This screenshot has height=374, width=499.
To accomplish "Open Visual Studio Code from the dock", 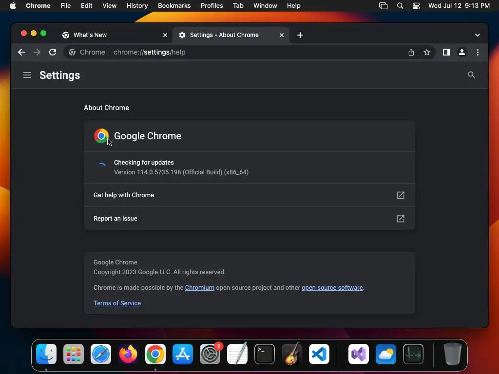I will point(319,354).
